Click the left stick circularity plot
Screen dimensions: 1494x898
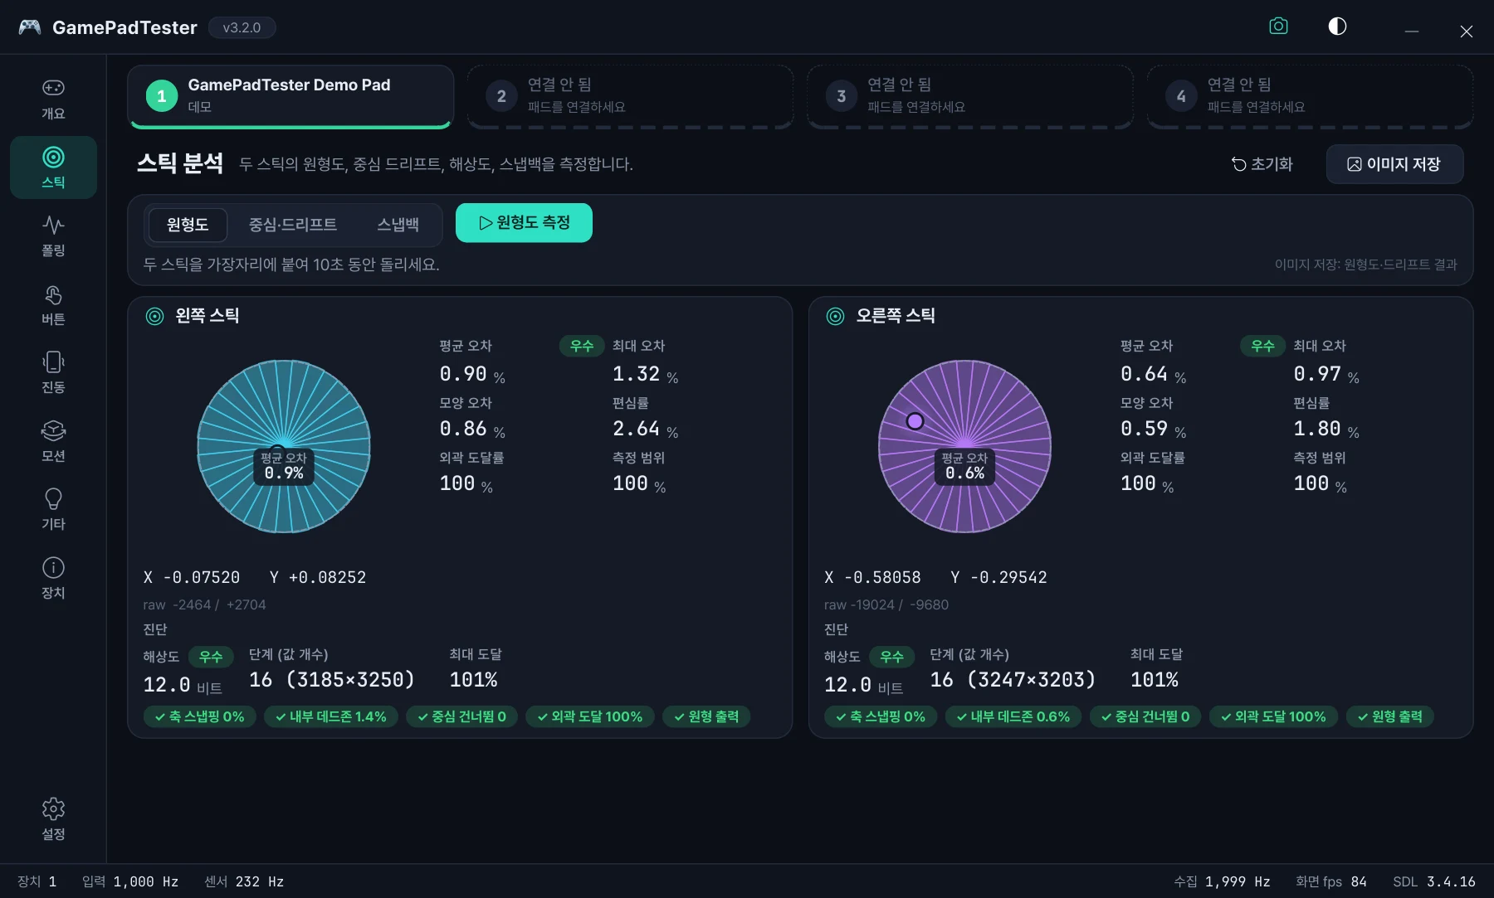coord(284,446)
